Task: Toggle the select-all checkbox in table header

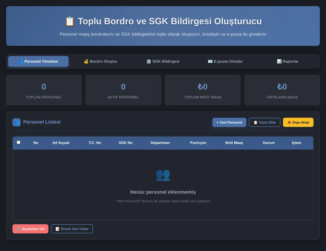Action: pyautogui.click(x=18, y=142)
